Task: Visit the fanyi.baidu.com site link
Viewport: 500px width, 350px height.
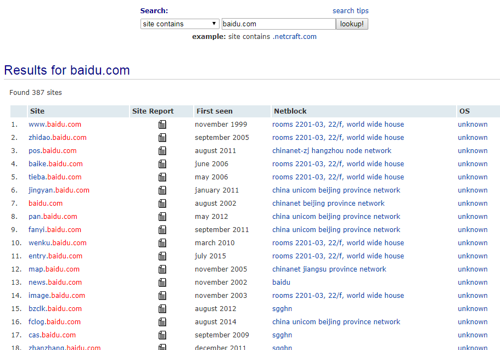Action: pos(55,230)
